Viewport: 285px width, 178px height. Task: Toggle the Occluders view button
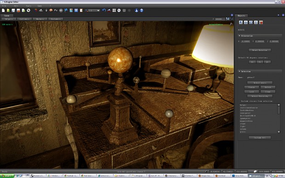pos(56,19)
